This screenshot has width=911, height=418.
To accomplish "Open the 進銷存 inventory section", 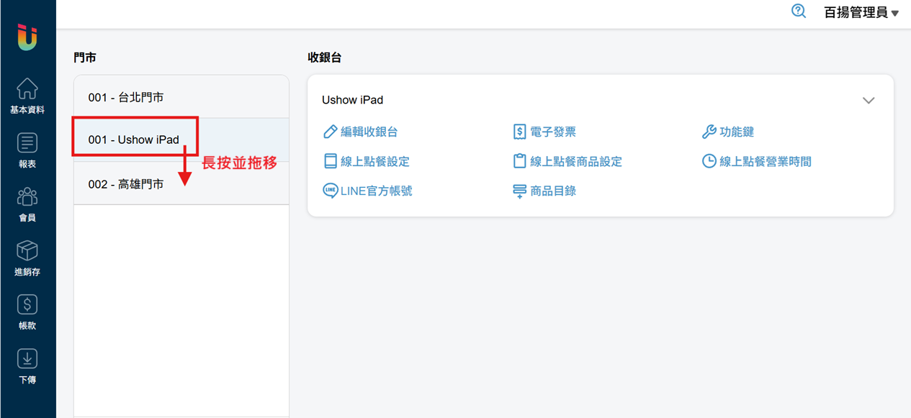I will point(27,258).
